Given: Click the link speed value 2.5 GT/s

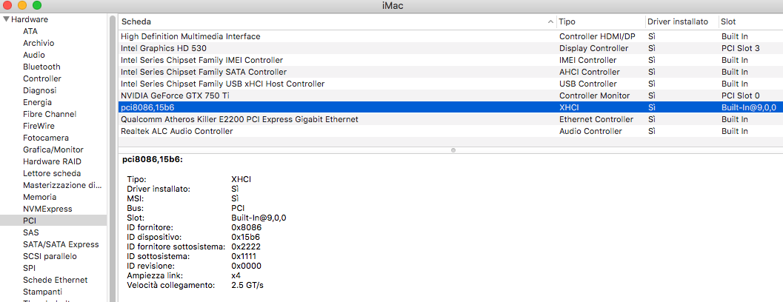Looking at the screenshot, I should [247, 286].
